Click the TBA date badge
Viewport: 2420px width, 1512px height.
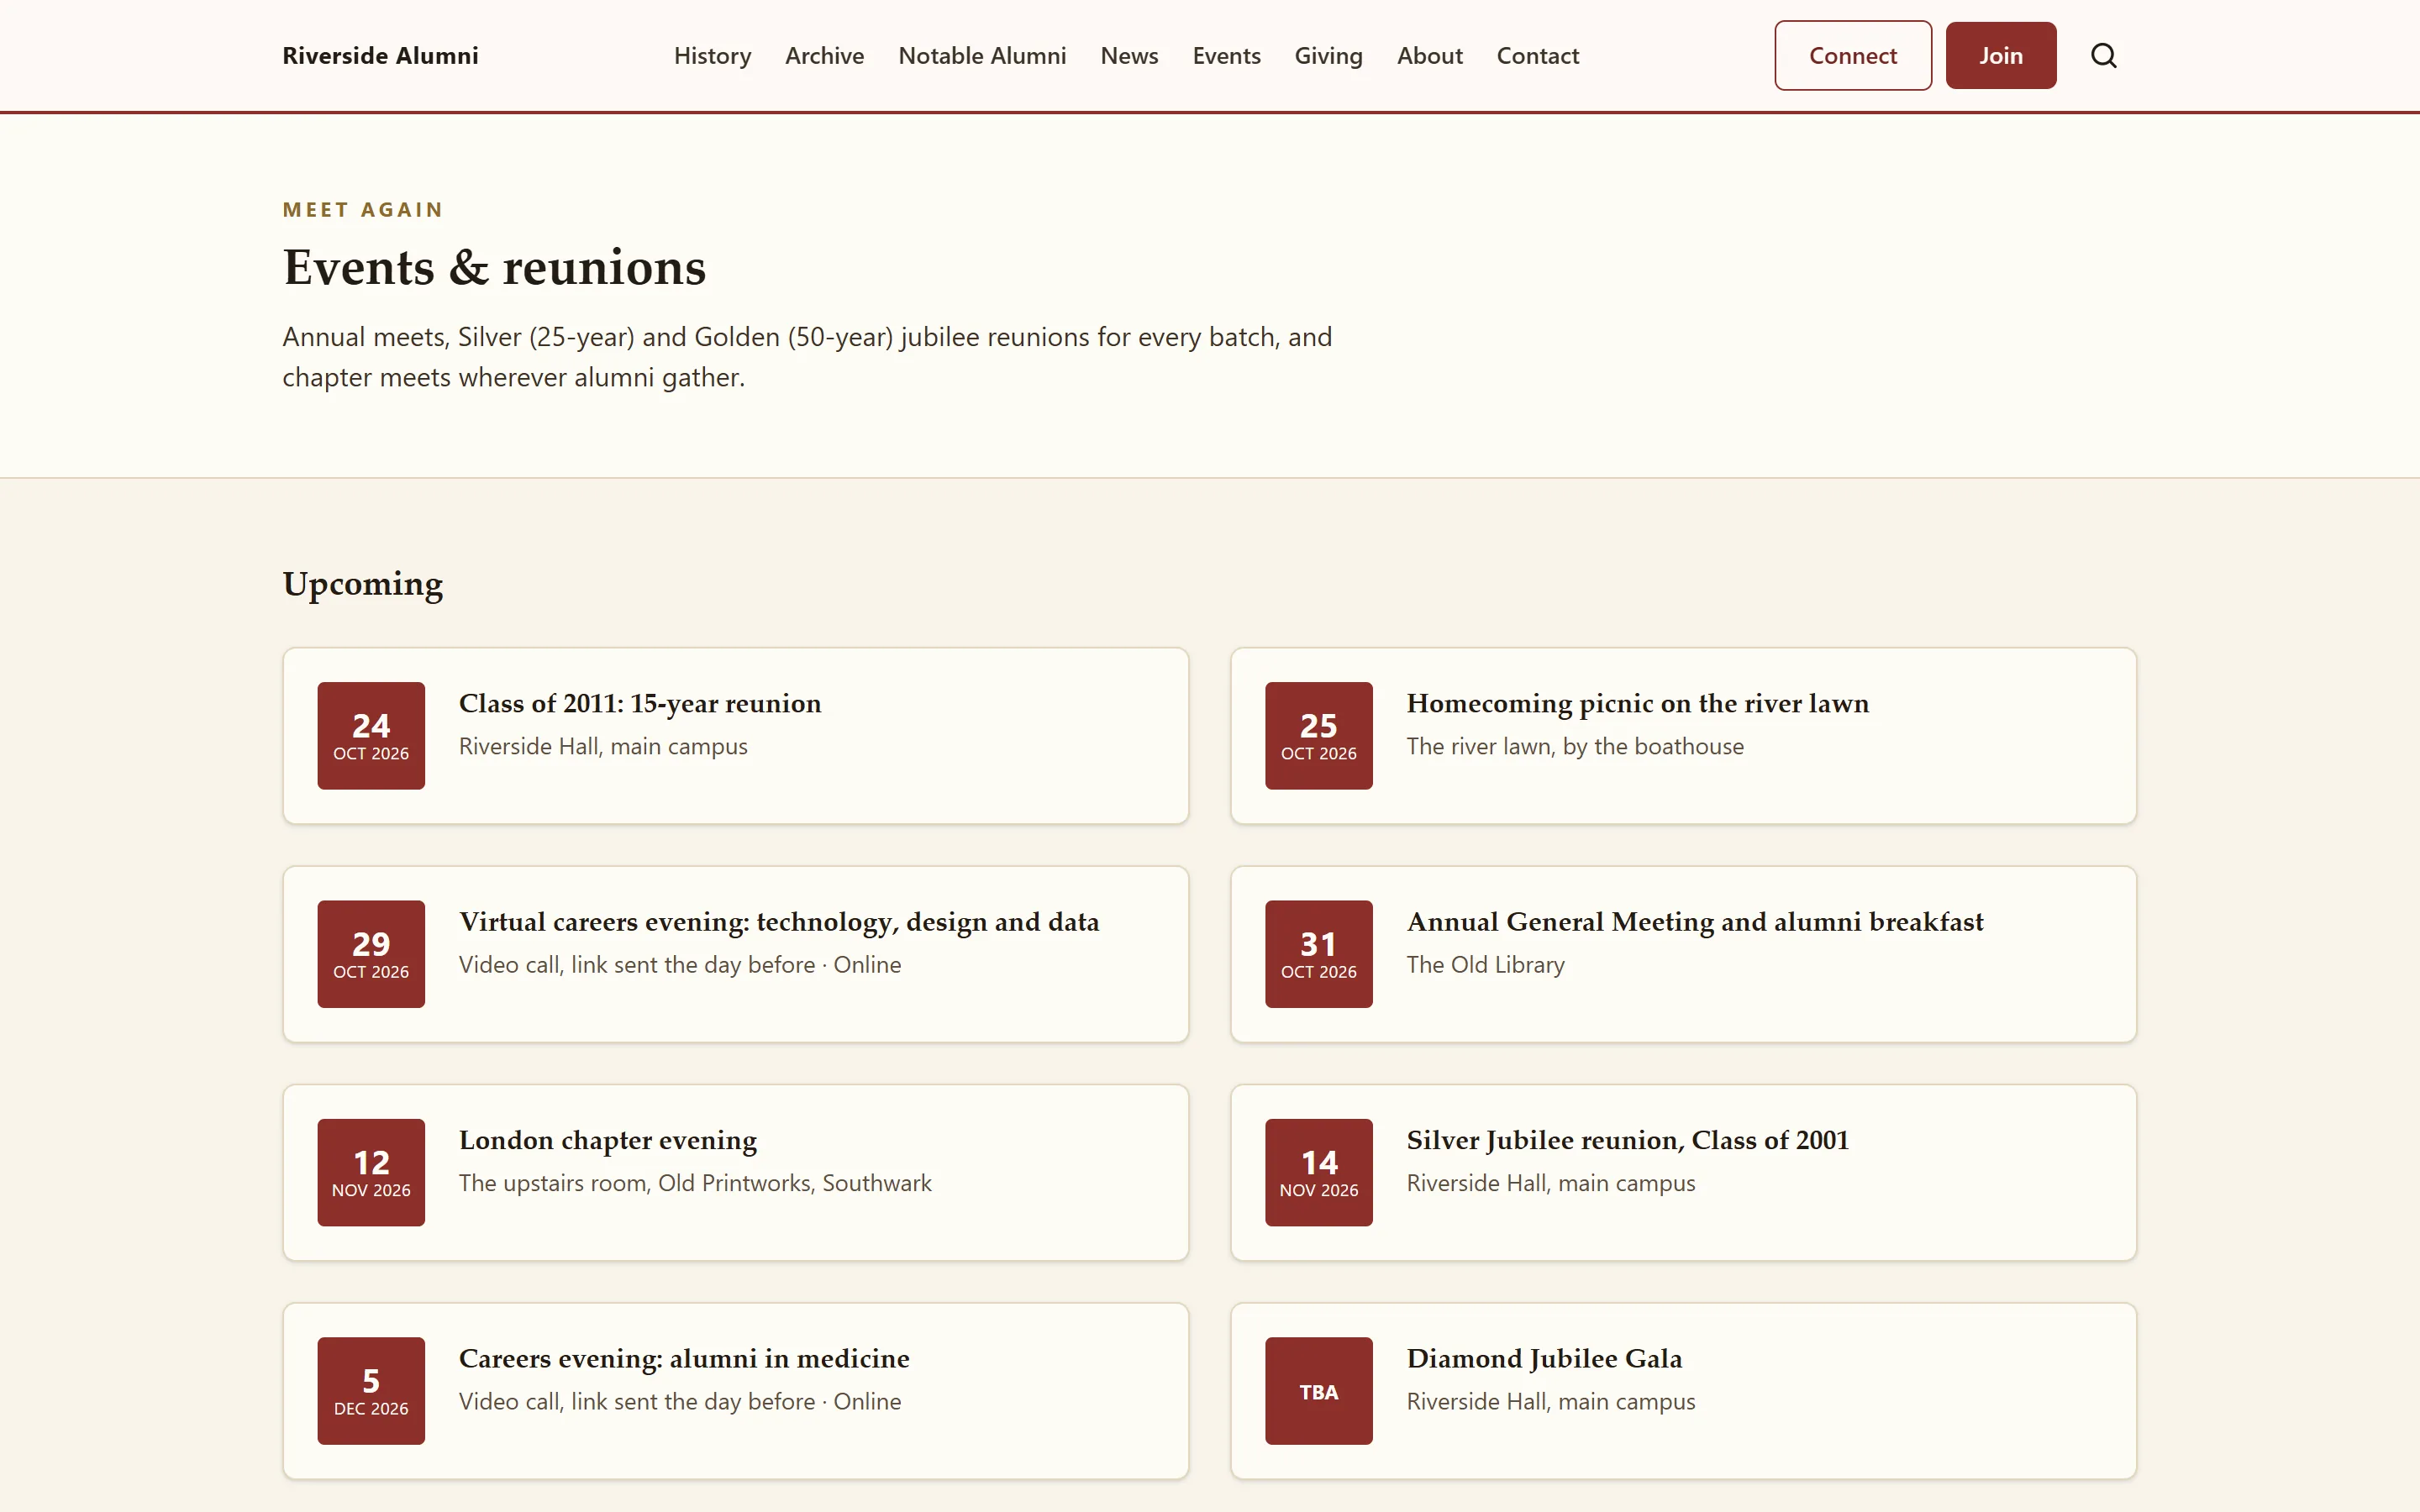pos(1318,1391)
